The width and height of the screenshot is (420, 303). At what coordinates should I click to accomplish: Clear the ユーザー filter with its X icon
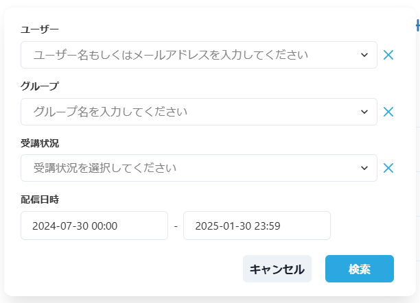tap(388, 55)
